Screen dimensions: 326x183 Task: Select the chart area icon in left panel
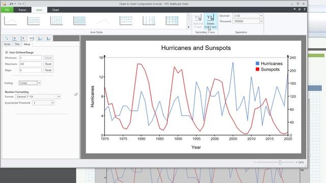pyautogui.click(x=6, y=39)
